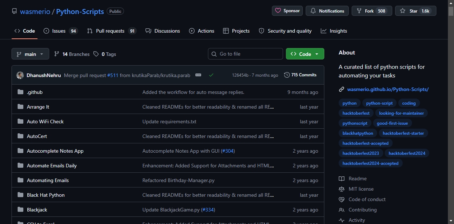454x224 pixels.
Task: Expand the commit message ellipsis
Action: point(198,75)
